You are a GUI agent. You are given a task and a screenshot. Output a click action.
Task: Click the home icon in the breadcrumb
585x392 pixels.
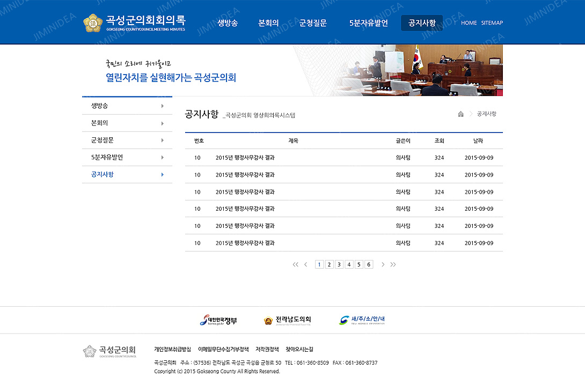tap(461, 114)
